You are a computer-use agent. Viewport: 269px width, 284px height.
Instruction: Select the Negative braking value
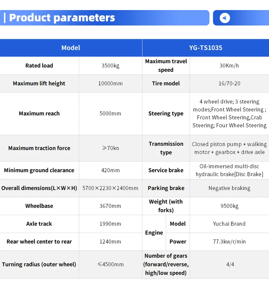(x=230, y=188)
